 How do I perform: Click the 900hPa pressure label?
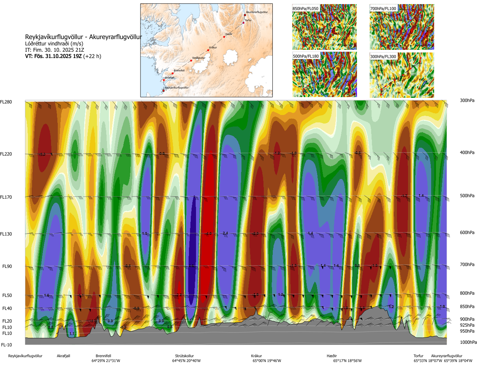tap(467, 319)
